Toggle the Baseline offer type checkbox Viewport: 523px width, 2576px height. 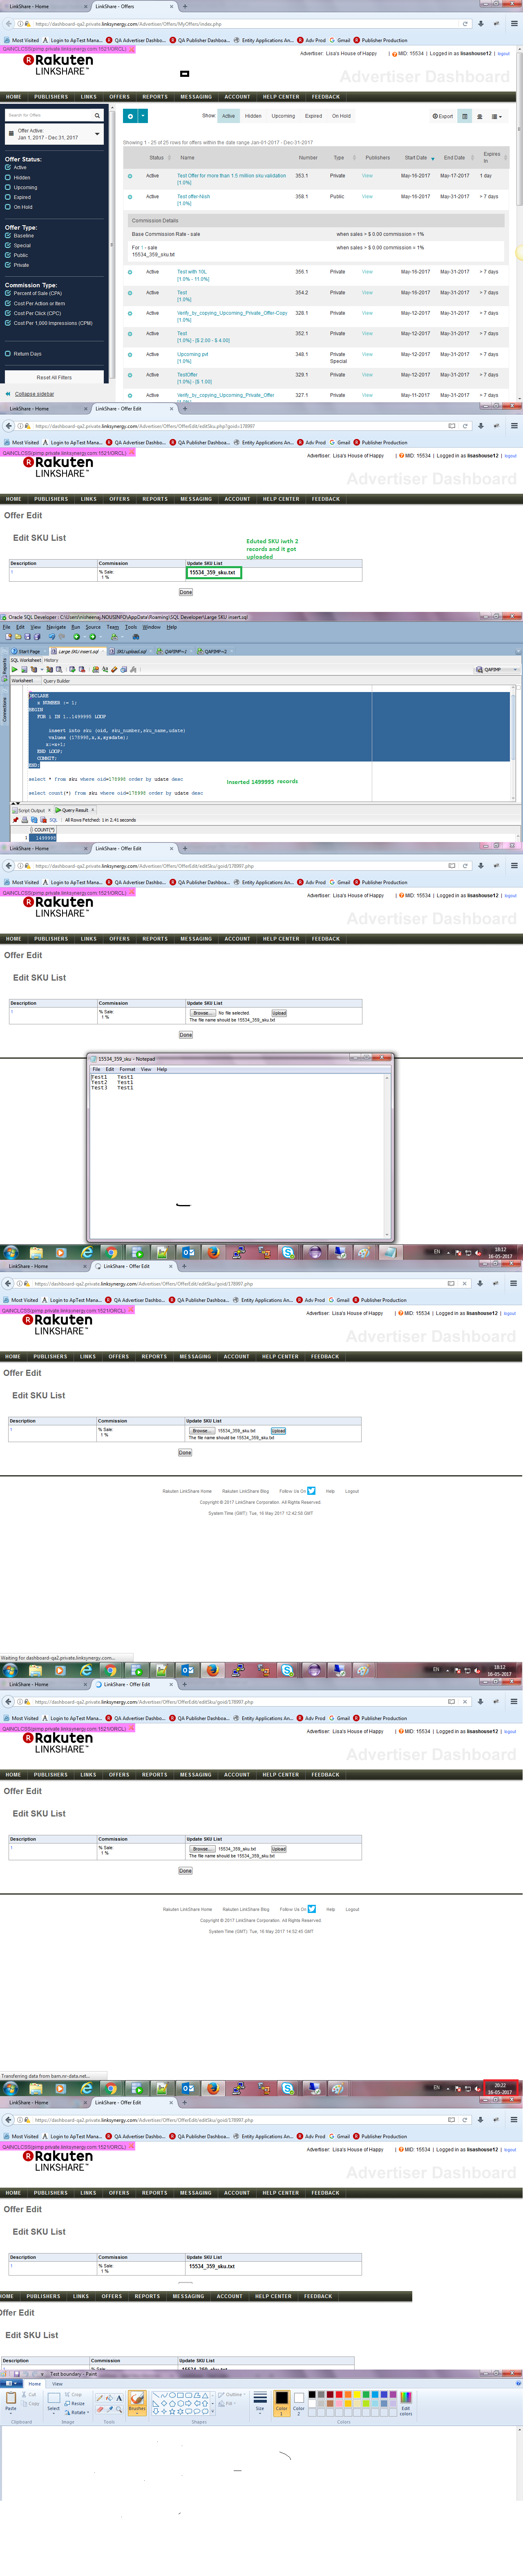pyautogui.click(x=8, y=236)
